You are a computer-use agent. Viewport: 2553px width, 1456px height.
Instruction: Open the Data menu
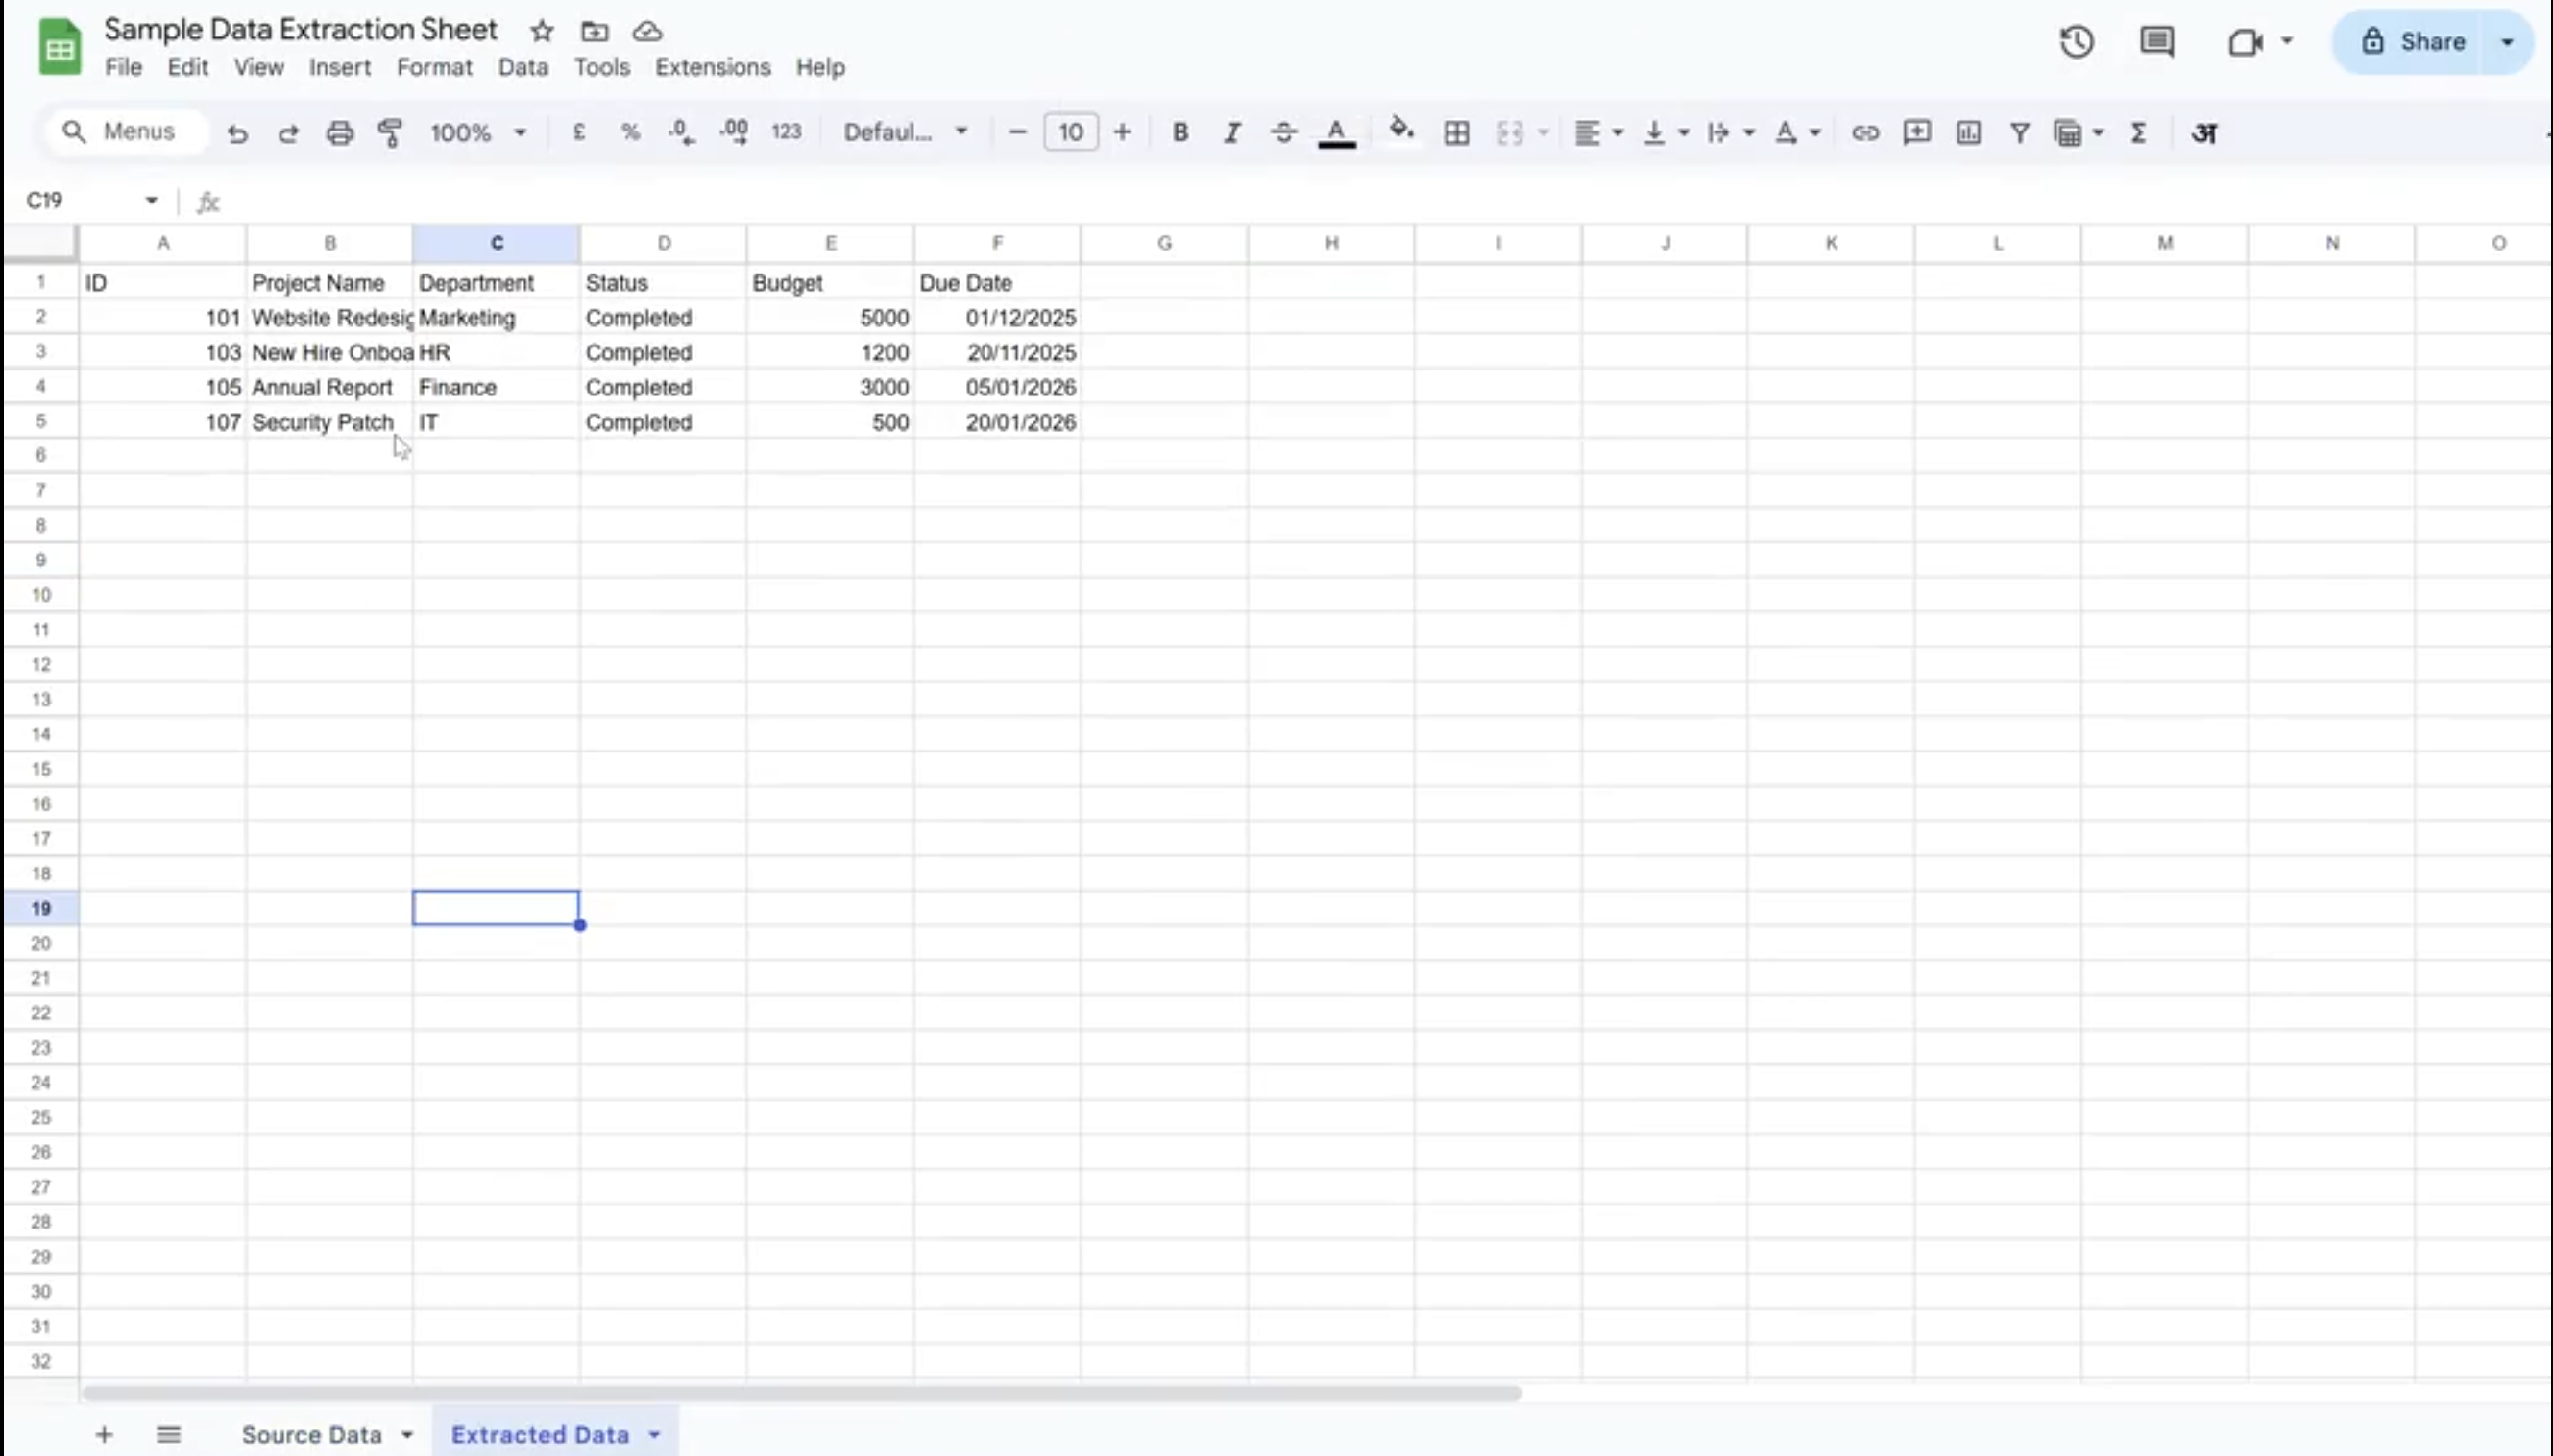pyautogui.click(x=522, y=67)
